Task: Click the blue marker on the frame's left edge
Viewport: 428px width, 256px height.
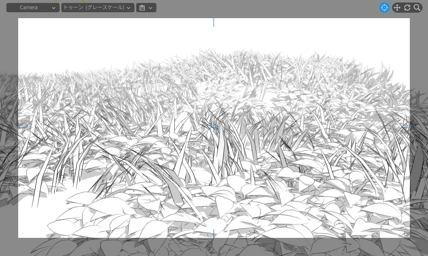Action: [x=22, y=128]
